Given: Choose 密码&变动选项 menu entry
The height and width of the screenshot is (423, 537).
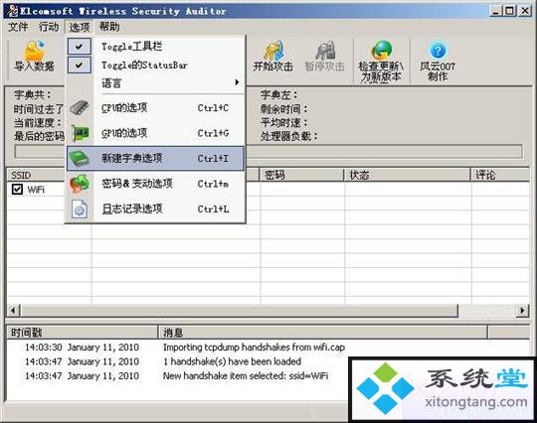Looking at the screenshot, I should 155,184.
